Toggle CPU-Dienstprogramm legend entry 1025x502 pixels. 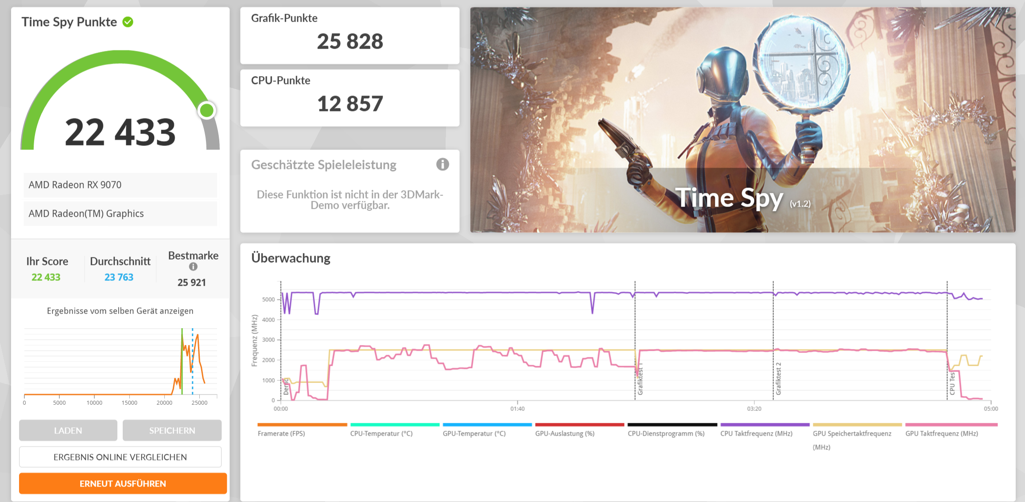pos(666,433)
